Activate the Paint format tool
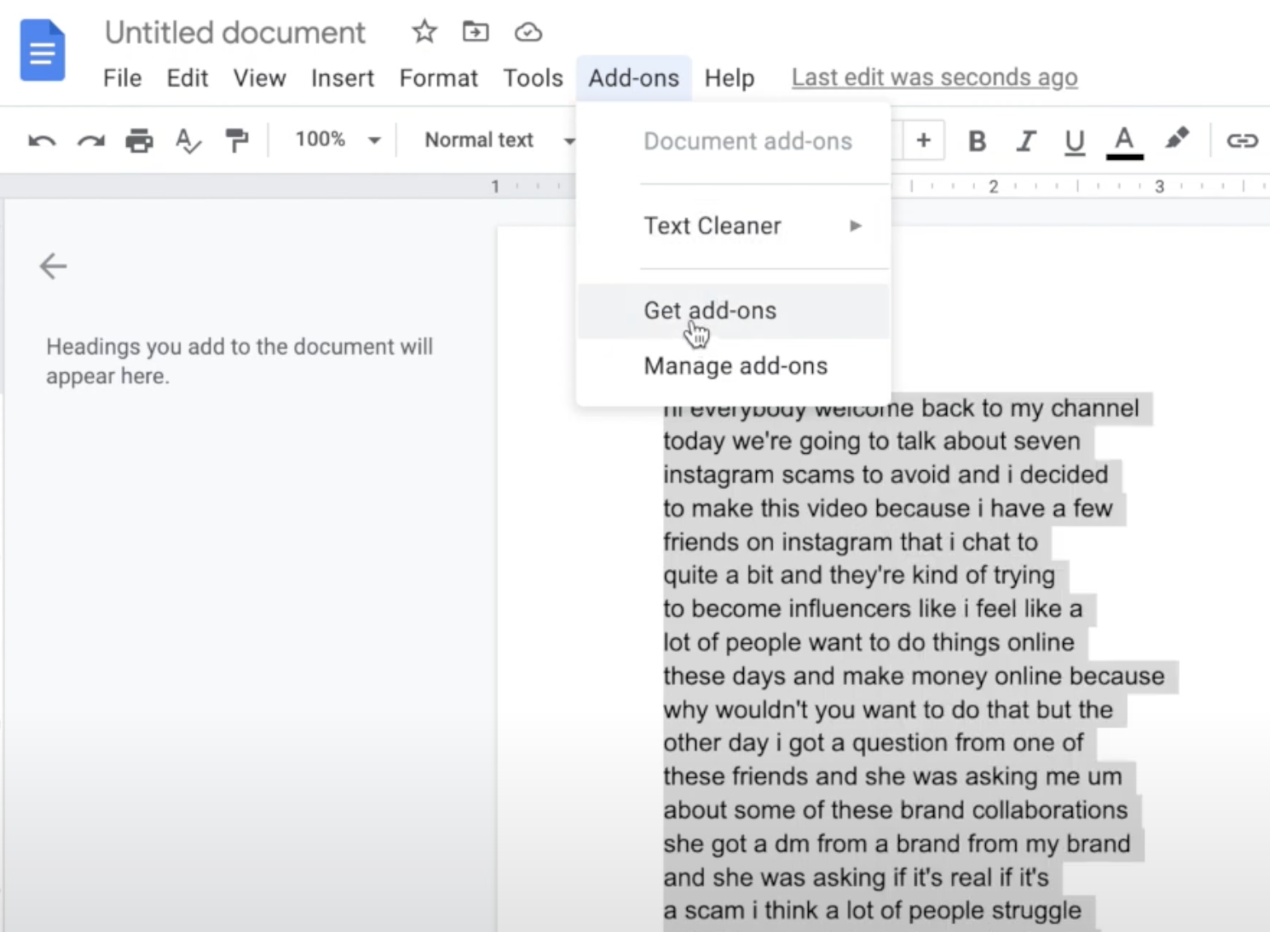The height and width of the screenshot is (932, 1270). 236,141
